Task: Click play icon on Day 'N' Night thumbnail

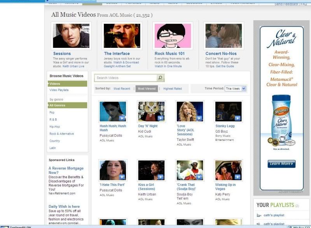Action: click(x=161, y=118)
